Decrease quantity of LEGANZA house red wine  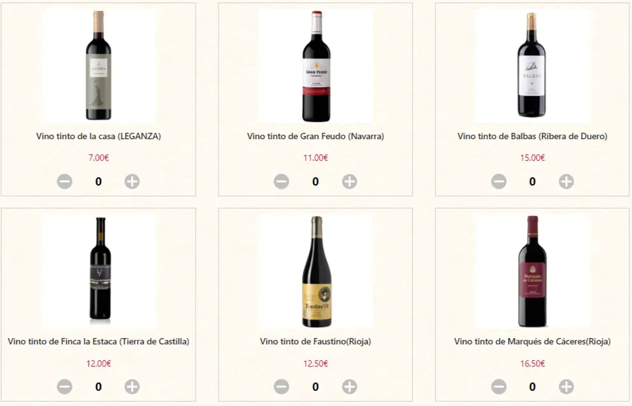[x=65, y=182]
